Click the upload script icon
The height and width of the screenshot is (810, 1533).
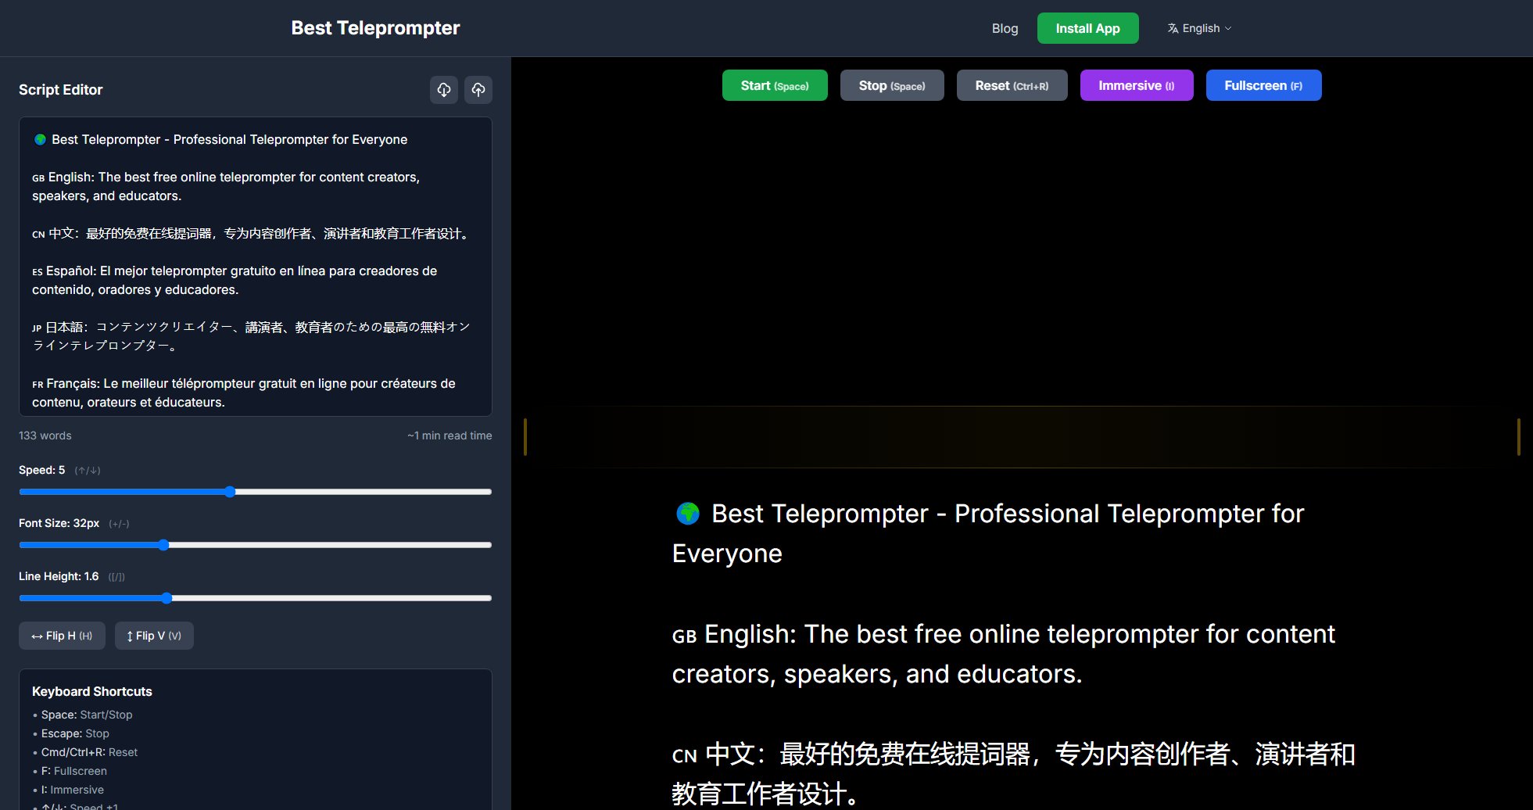478,90
